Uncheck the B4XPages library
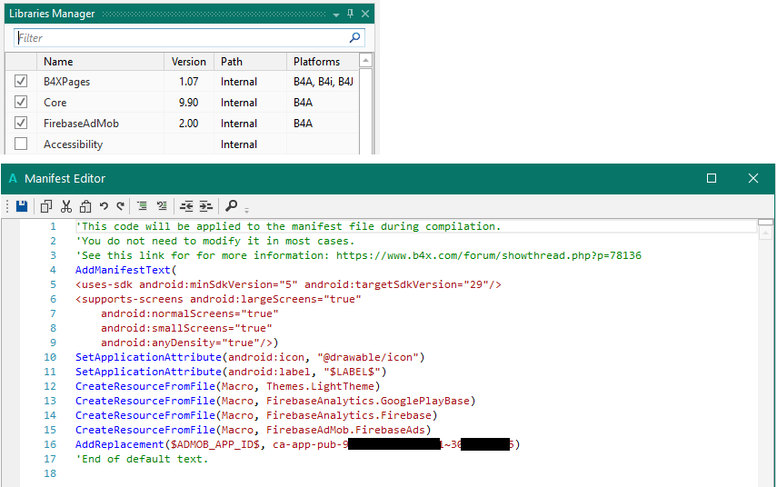 tap(21, 81)
